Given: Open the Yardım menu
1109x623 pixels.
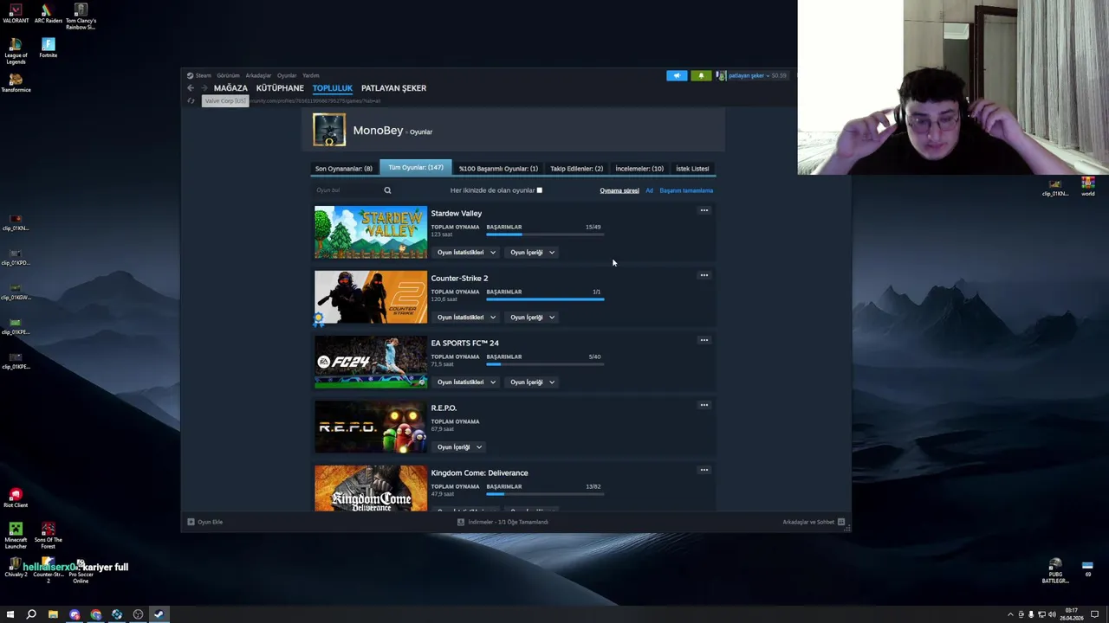Looking at the screenshot, I should (310, 75).
